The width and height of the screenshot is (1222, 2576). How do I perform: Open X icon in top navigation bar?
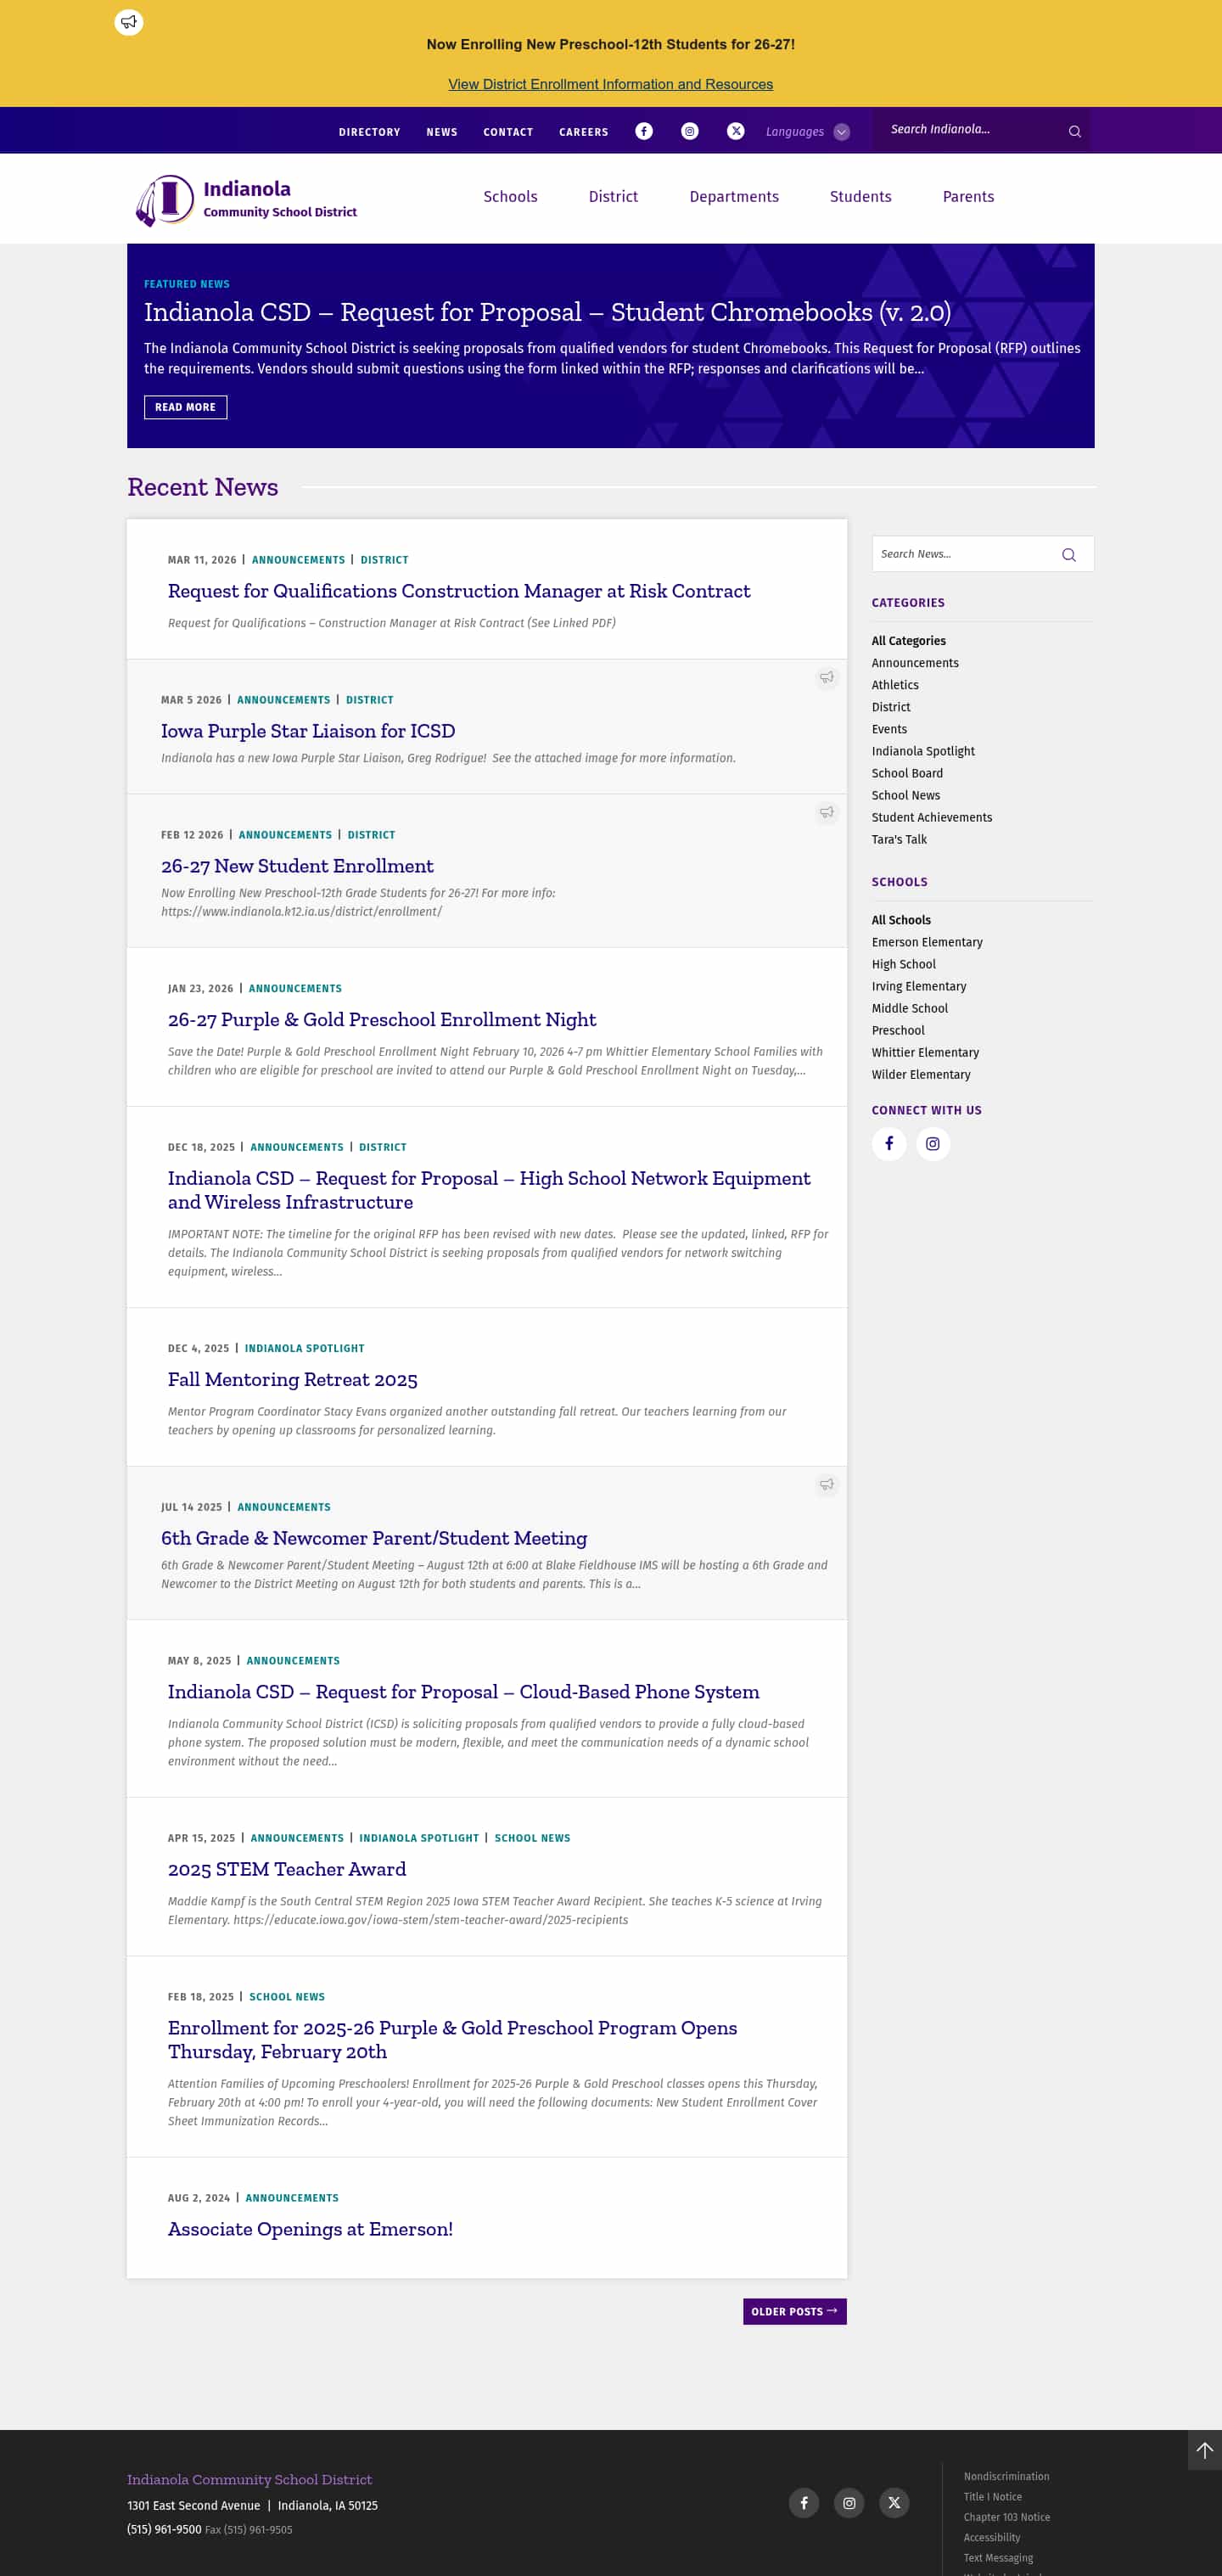click(736, 131)
